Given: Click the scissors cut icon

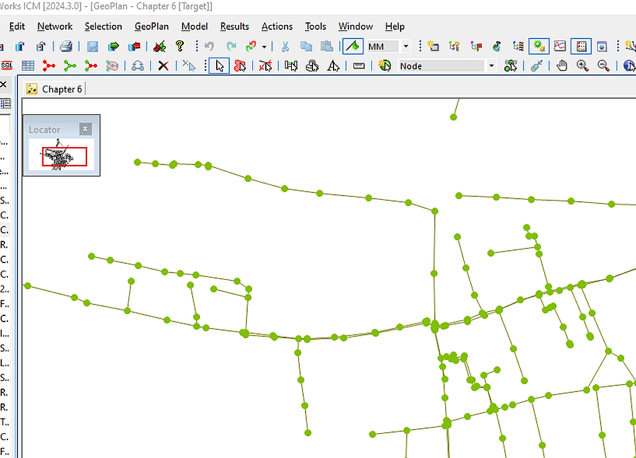Looking at the screenshot, I should pos(285,47).
